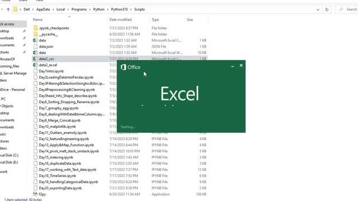Screen dimensions: 358x201
Task: Select Day17_working_with_Text_data.ipynb file
Action: coord(67,170)
